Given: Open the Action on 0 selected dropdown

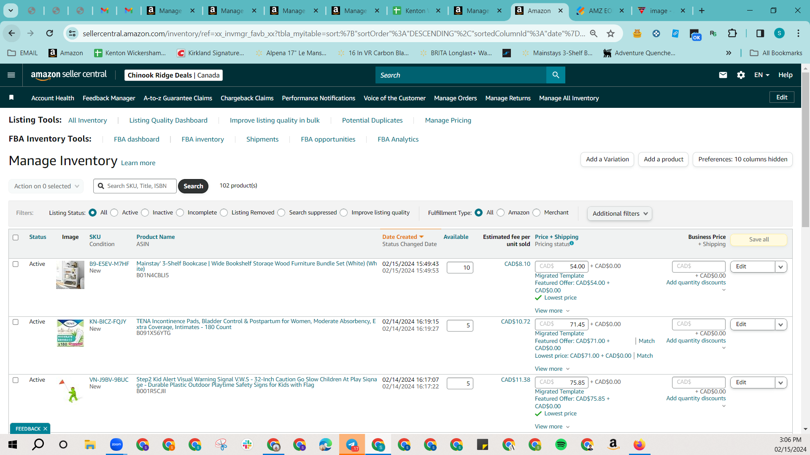Looking at the screenshot, I should (x=46, y=186).
